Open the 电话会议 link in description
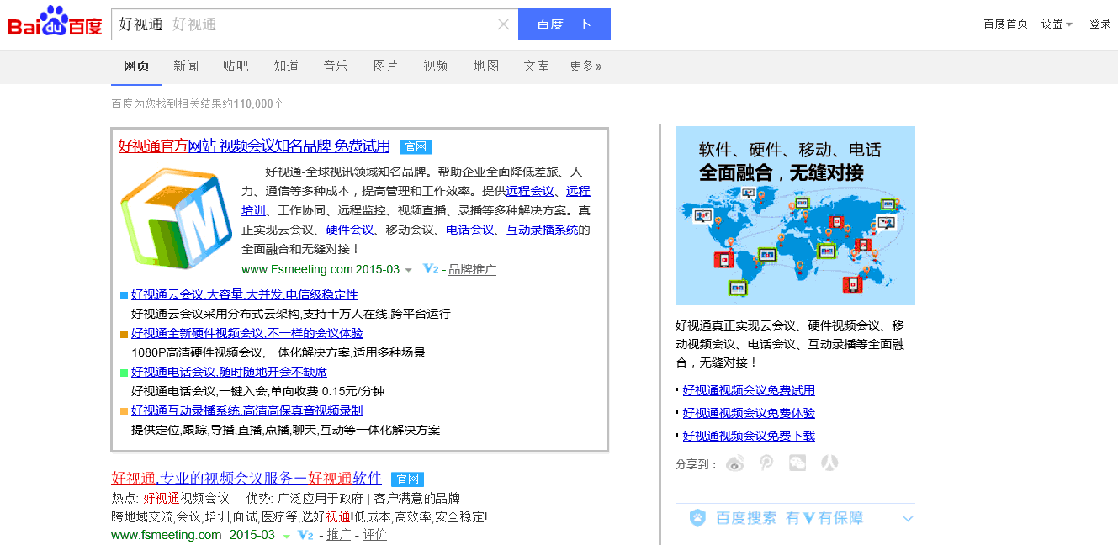Viewport: 1118px width, 545px height. click(x=469, y=230)
